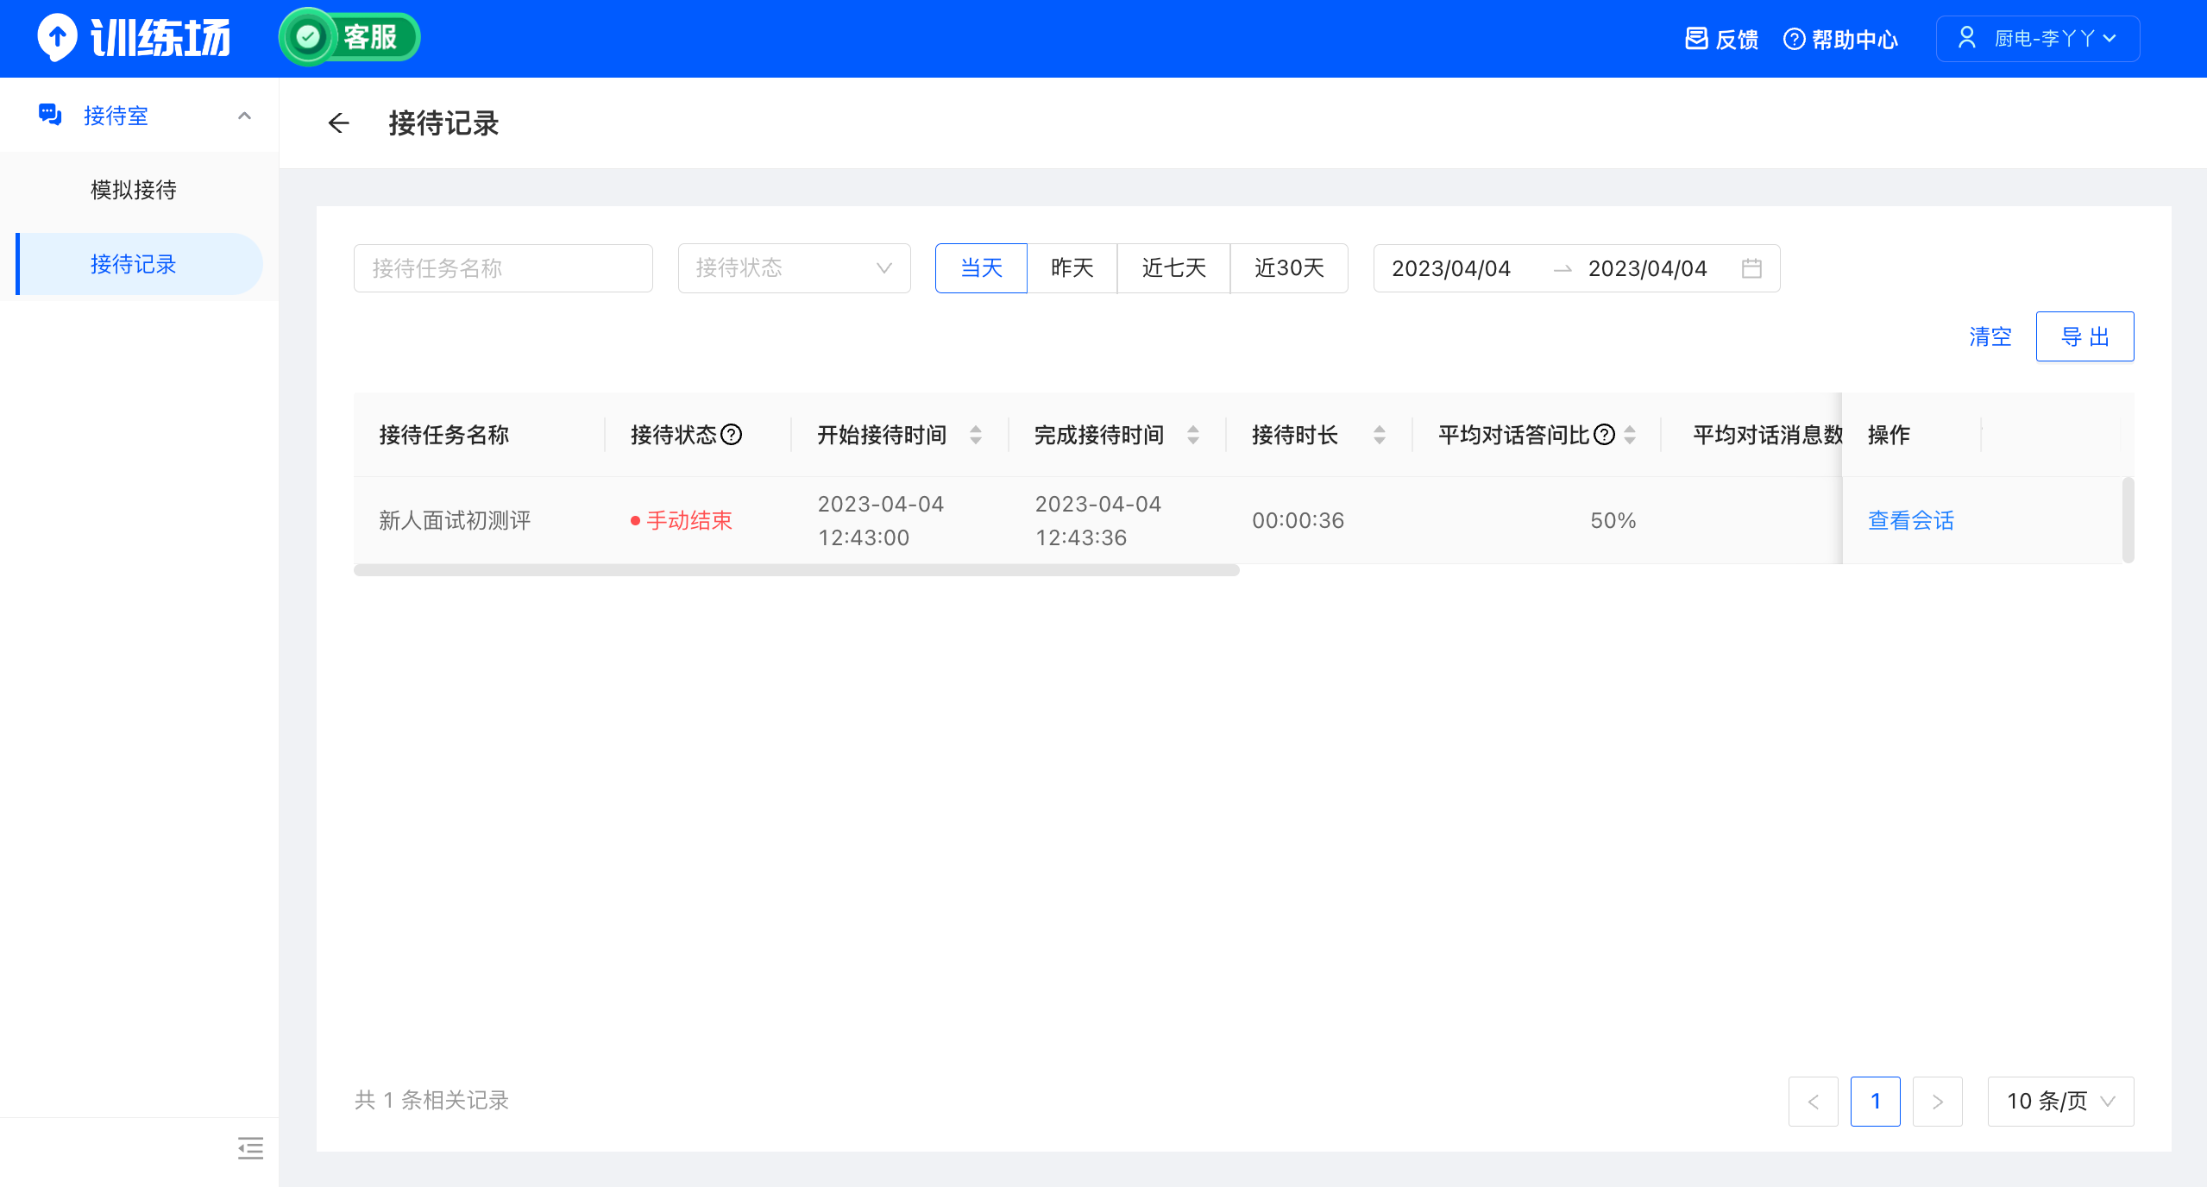The height and width of the screenshot is (1187, 2207).
Task: Collapse the 接待室 sidebar section
Action: tap(245, 116)
